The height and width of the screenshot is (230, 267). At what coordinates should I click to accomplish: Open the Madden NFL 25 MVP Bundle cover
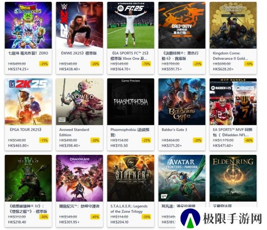[233, 102]
